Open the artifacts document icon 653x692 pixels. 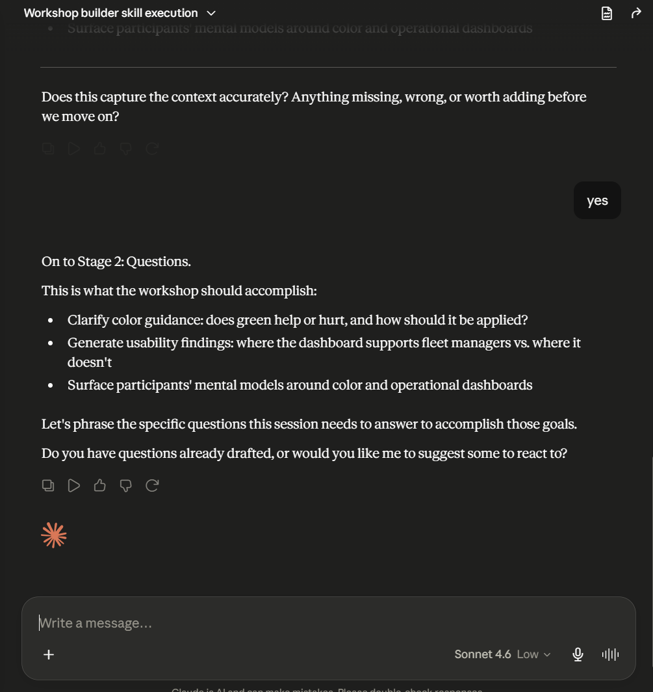(x=607, y=13)
